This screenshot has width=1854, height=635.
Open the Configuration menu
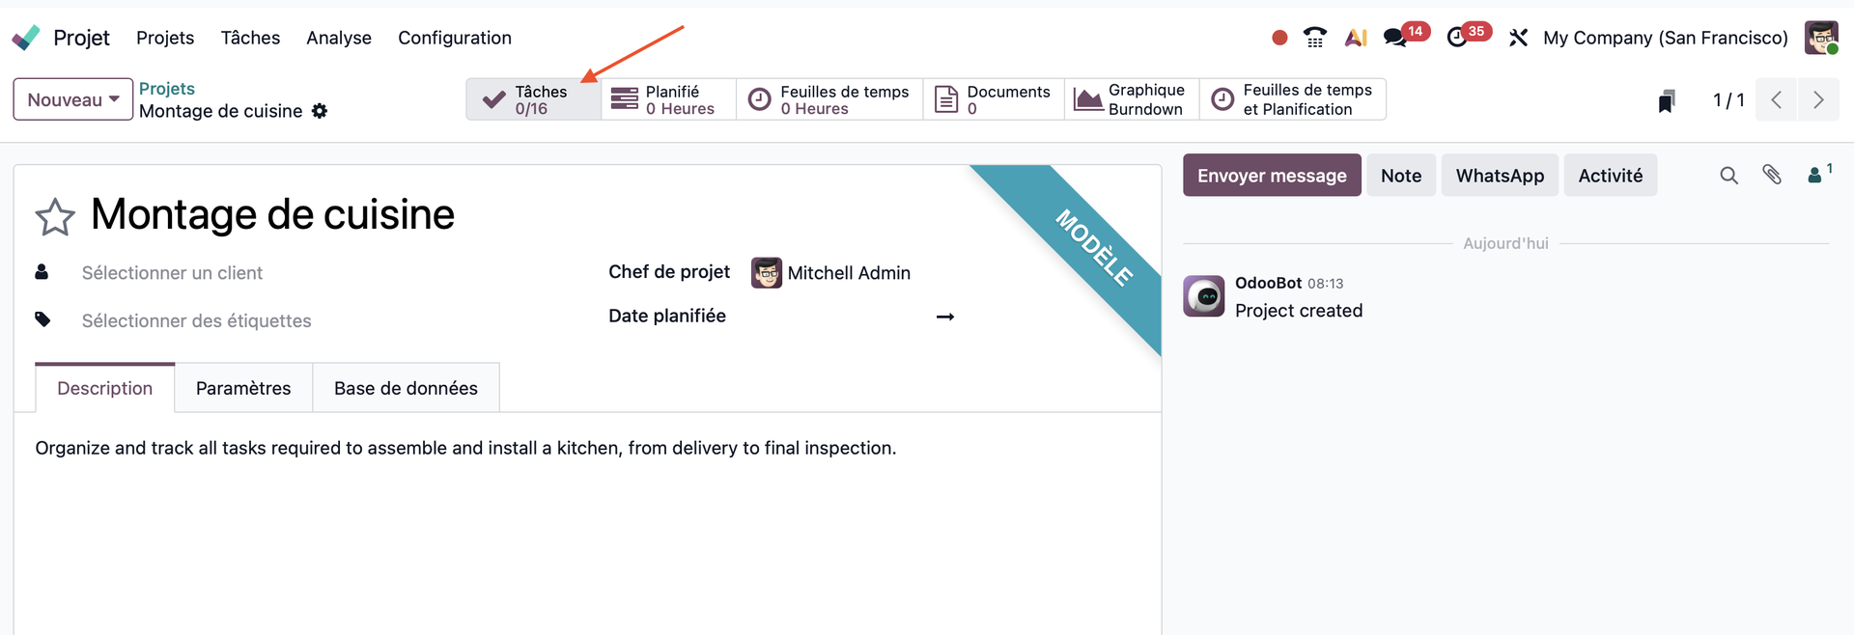coord(455,38)
